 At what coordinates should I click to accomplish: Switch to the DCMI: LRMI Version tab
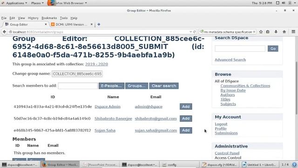click(x=71, y=24)
